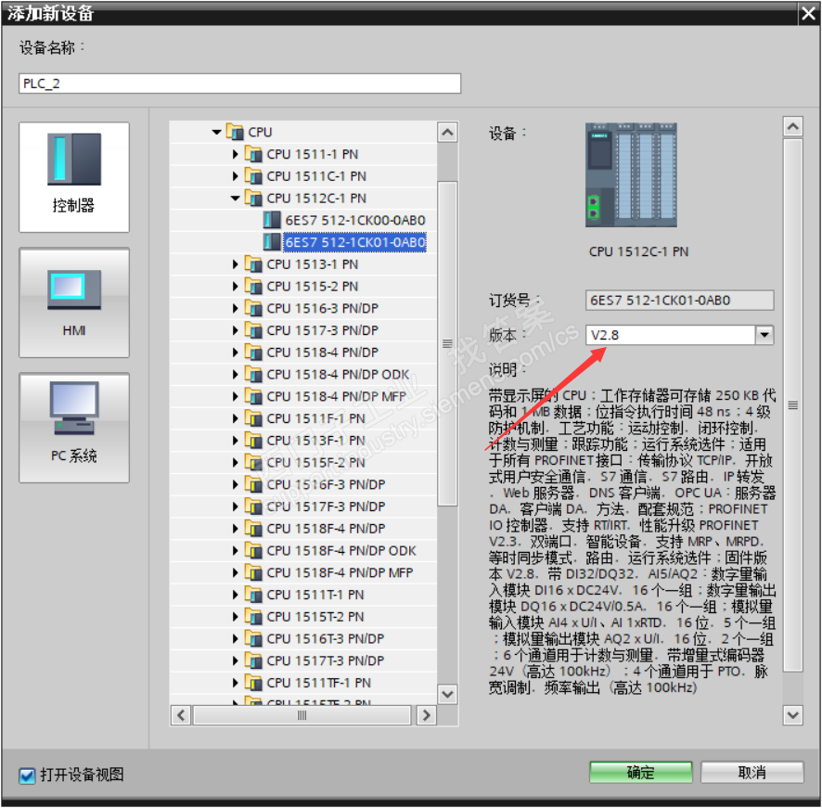Click the CPU 1518F-4 PN/DP folder icon

[x=253, y=528]
